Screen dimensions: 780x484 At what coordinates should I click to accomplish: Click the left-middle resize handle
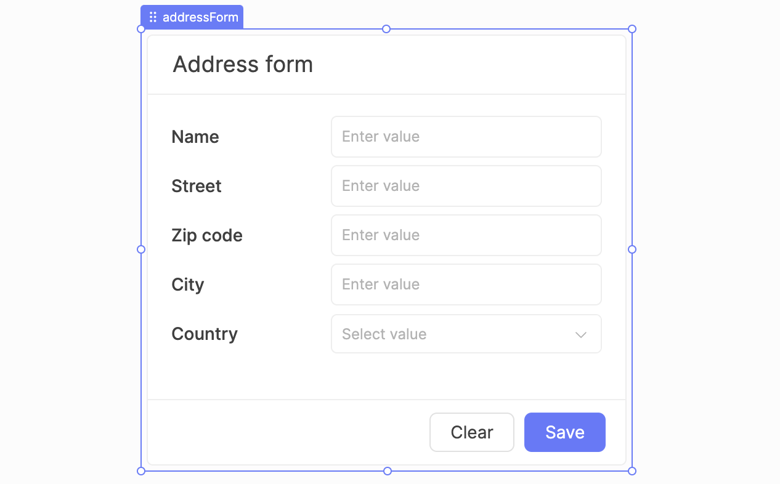coord(141,249)
